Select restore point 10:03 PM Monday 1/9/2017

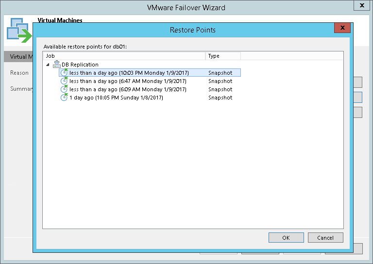pos(150,73)
